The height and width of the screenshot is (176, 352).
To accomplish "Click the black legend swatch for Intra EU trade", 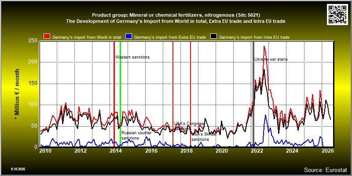I will click(x=213, y=37).
